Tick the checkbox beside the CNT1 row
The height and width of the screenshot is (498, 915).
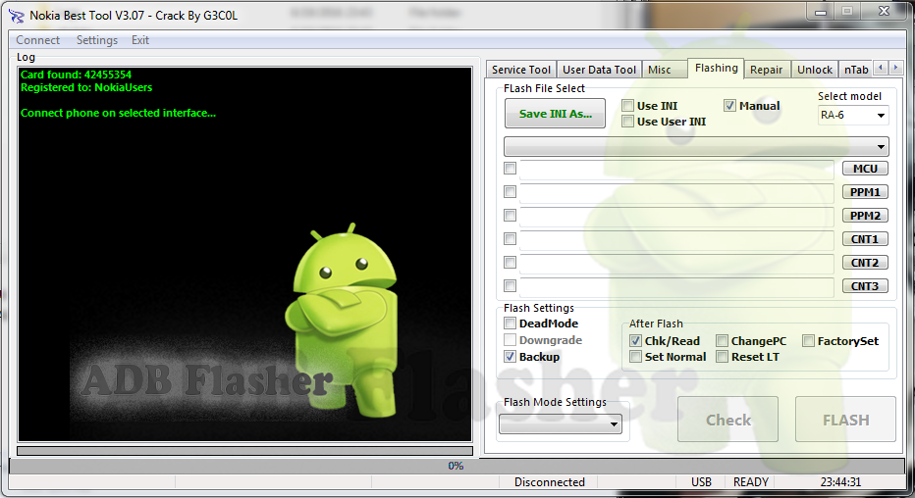510,239
